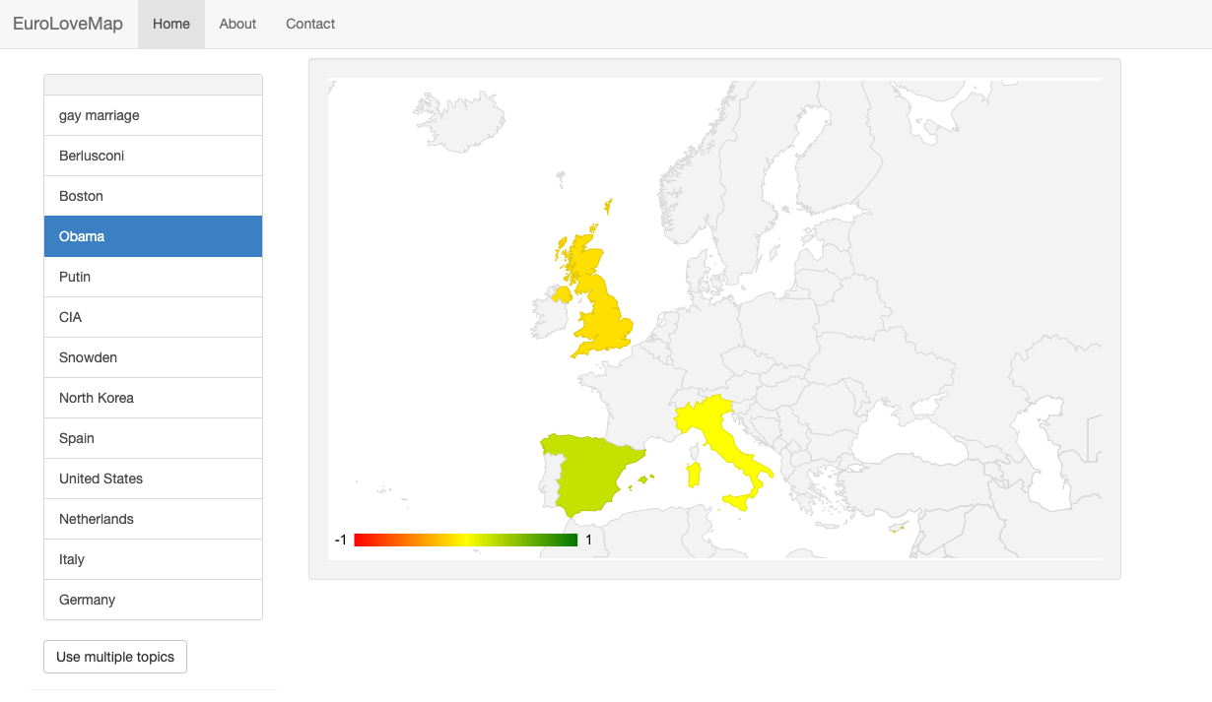Select Boston in the topic list

(153, 196)
